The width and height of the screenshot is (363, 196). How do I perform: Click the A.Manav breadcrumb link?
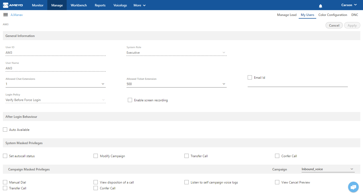point(17,15)
